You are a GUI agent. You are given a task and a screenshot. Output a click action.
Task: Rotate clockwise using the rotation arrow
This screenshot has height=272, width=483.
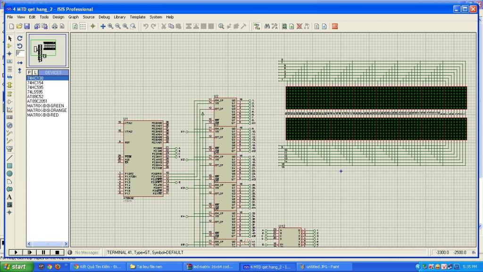[x=20, y=38]
